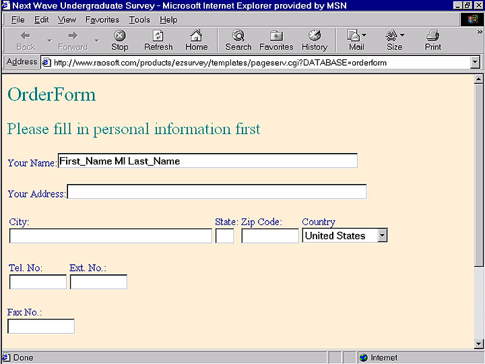
Task: Click the vertical scrollbar down arrow
Action: tap(479, 344)
